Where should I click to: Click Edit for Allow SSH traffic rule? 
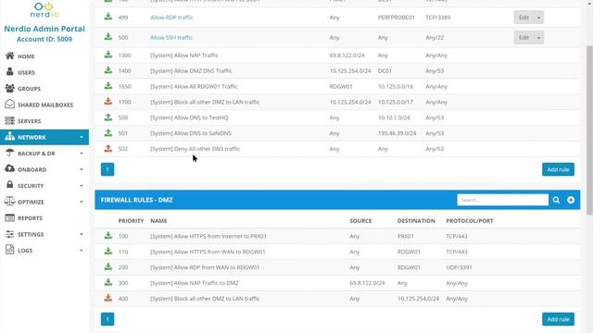524,37
